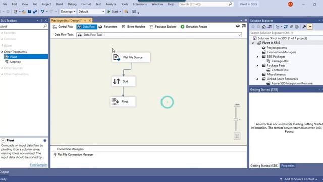Click the Undo arrow icon
Viewport: 323px width, 182px height.
[42, 12]
